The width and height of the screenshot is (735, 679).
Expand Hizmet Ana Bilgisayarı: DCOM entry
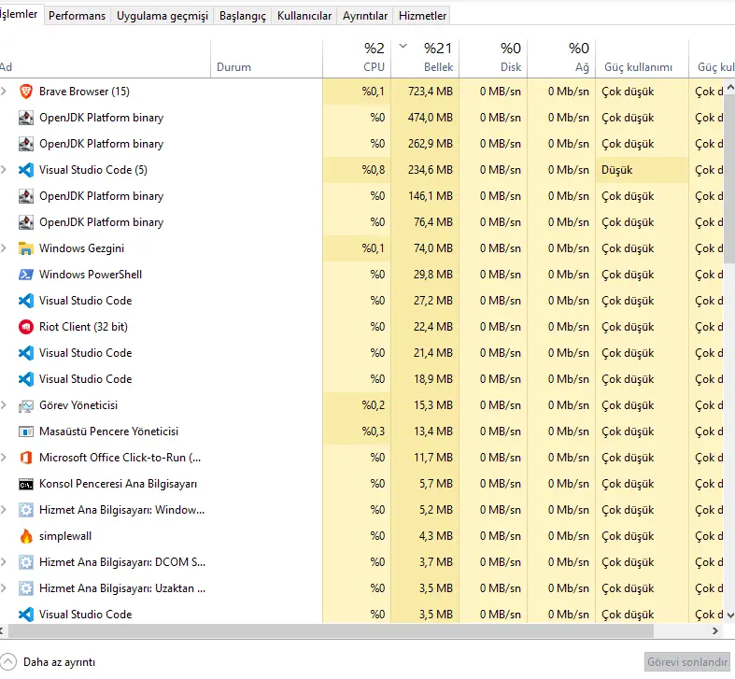coord(4,562)
